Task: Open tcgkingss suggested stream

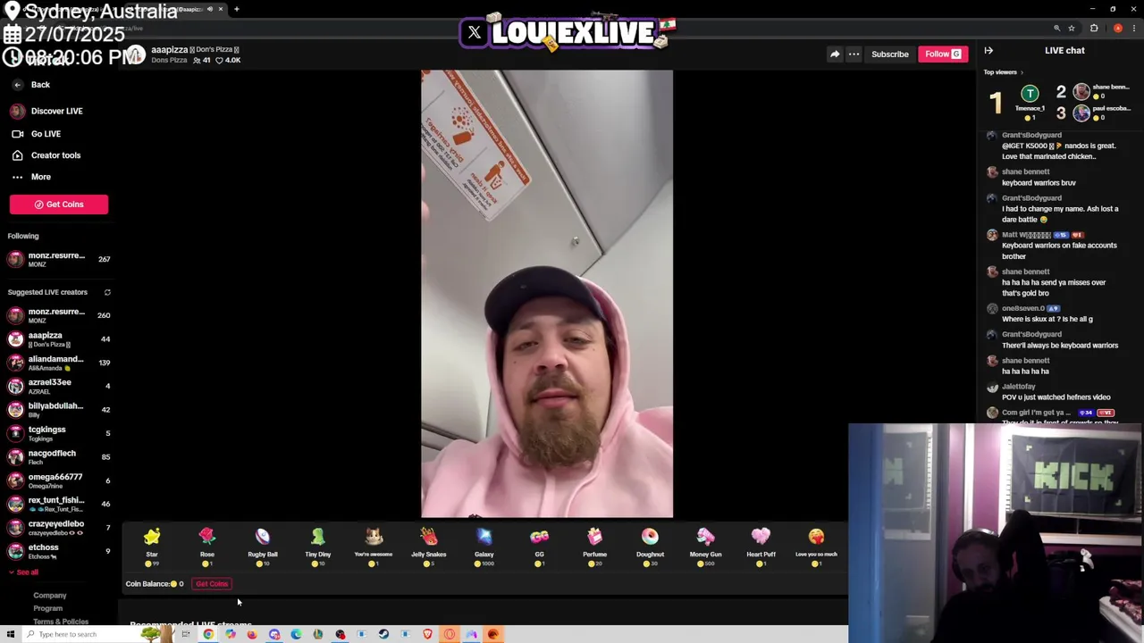Action: [59, 433]
